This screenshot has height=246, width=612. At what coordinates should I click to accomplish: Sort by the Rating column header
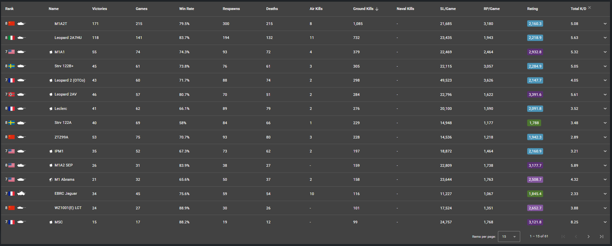coord(532,9)
